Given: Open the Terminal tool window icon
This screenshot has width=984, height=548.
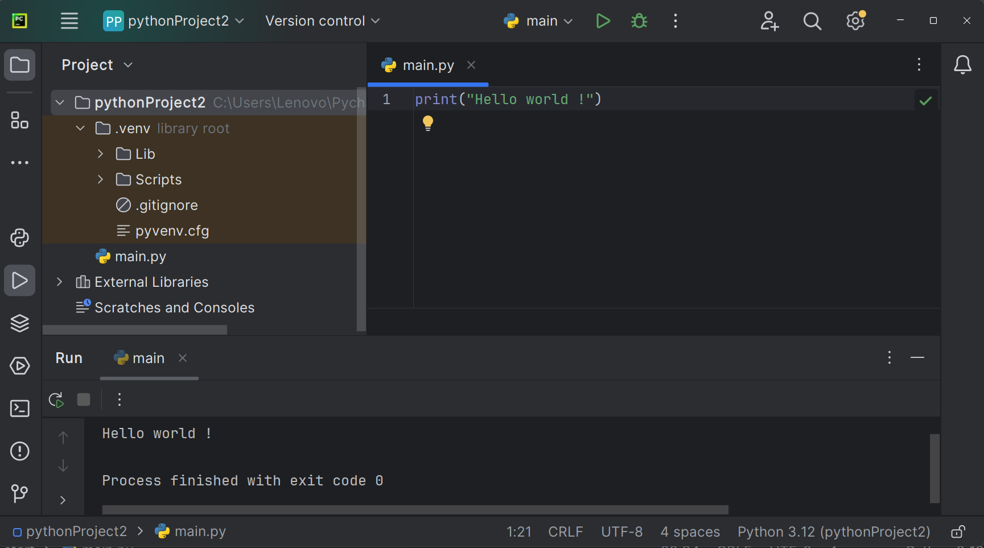Looking at the screenshot, I should (x=19, y=408).
